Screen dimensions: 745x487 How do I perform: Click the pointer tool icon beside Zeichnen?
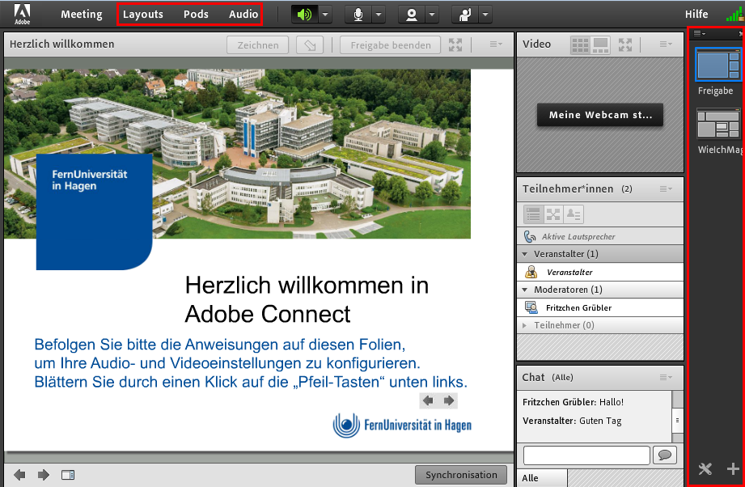click(x=310, y=45)
